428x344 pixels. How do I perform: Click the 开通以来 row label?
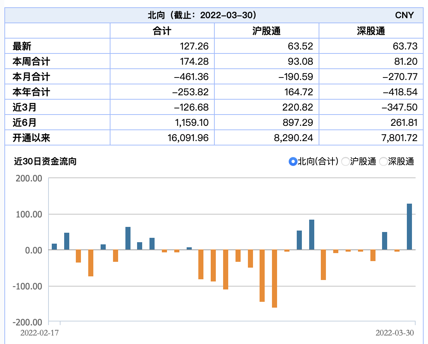(x=31, y=138)
